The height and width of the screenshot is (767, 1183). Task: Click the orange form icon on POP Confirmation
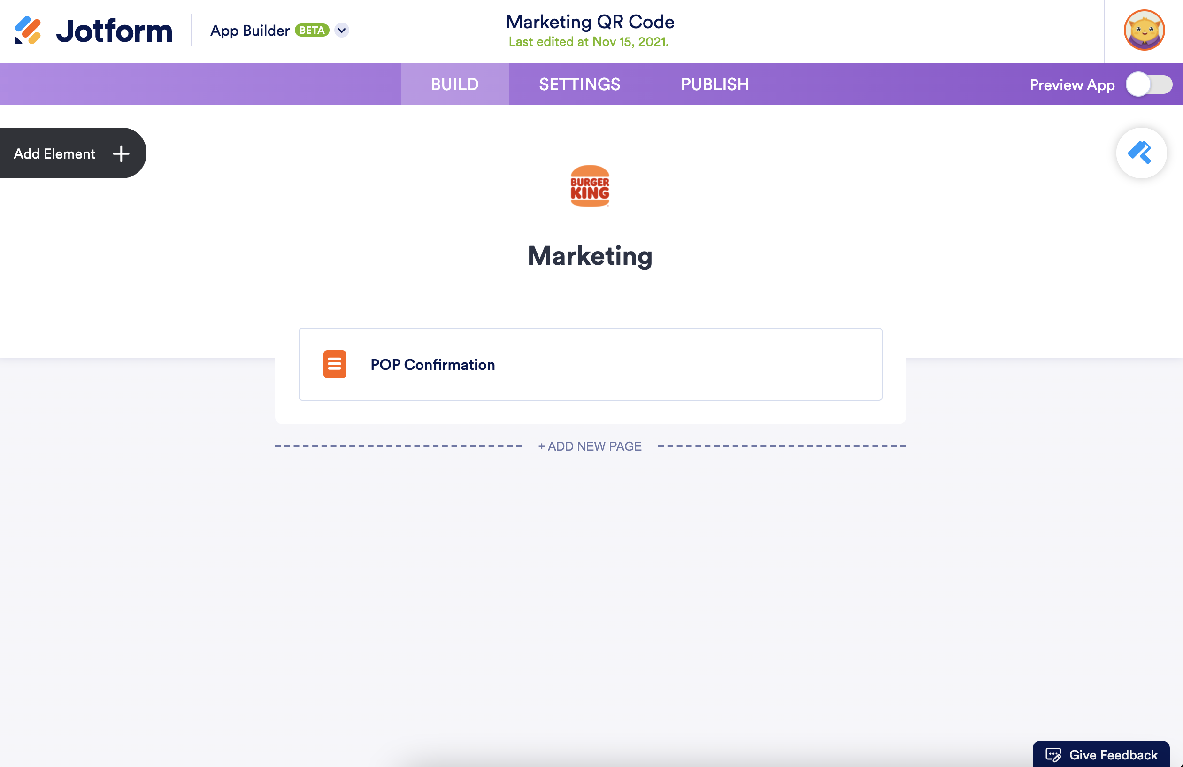(335, 364)
